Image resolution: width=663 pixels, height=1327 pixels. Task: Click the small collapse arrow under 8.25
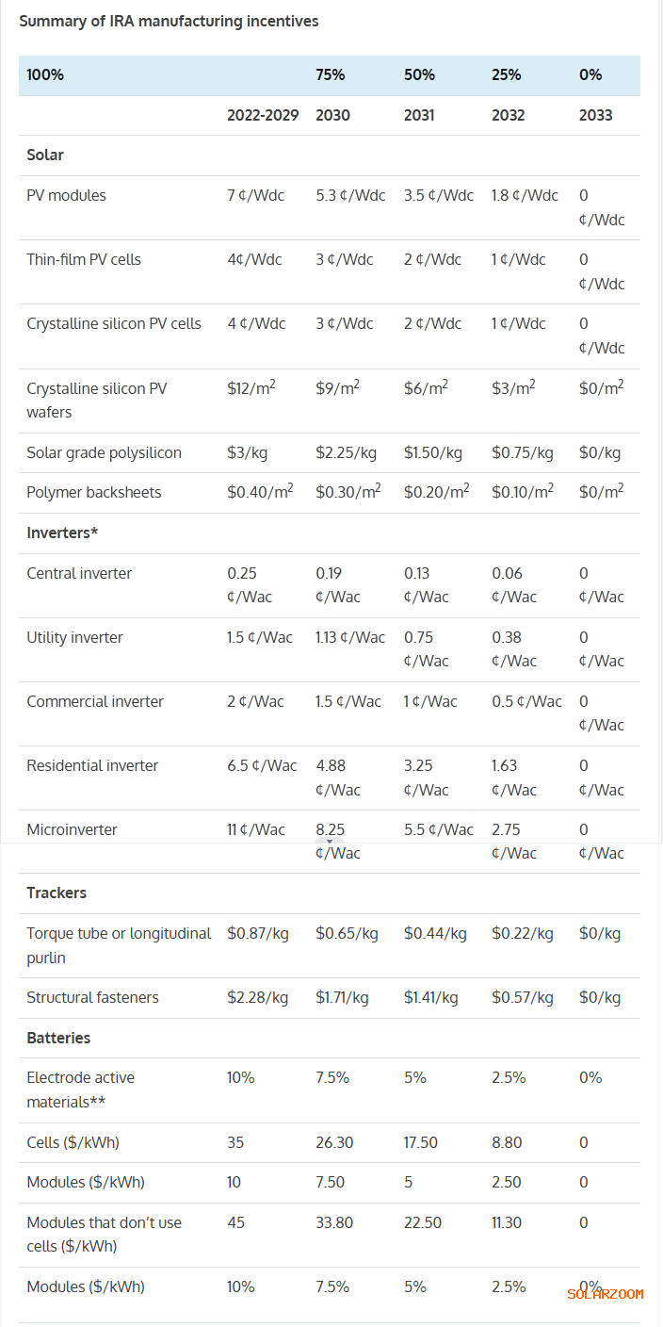[330, 841]
